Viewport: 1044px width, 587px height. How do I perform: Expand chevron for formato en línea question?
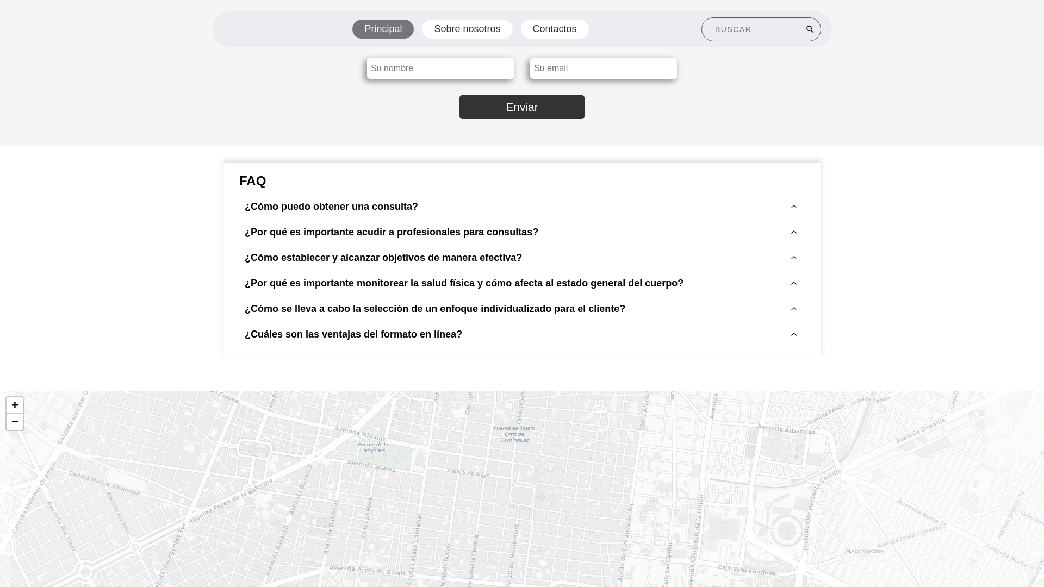coord(794,334)
